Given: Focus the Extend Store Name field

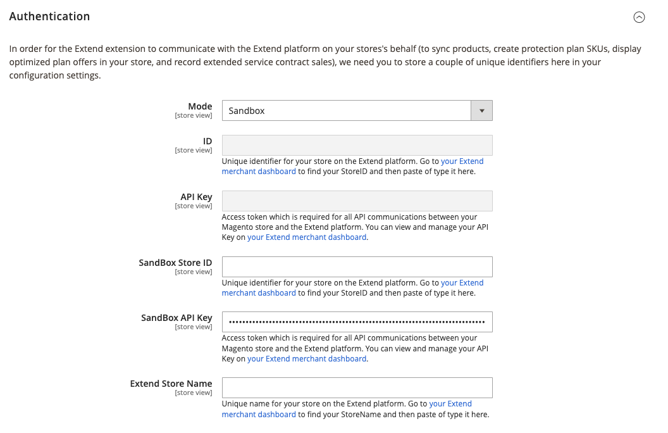Looking at the screenshot, I should click(357, 388).
